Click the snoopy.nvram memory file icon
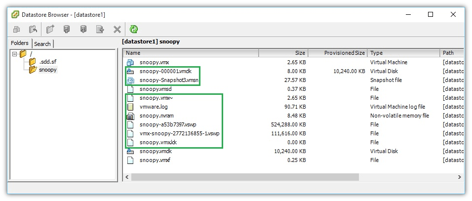 click(x=130, y=116)
